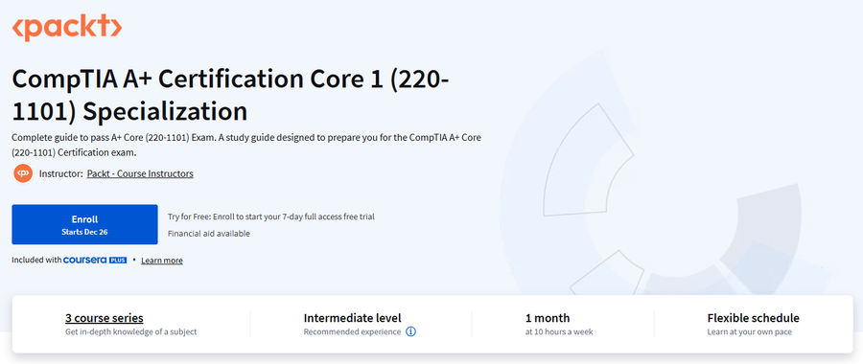This screenshot has width=863, height=364.
Task: Click the 'Included with' text label
Action: click(36, 261)
